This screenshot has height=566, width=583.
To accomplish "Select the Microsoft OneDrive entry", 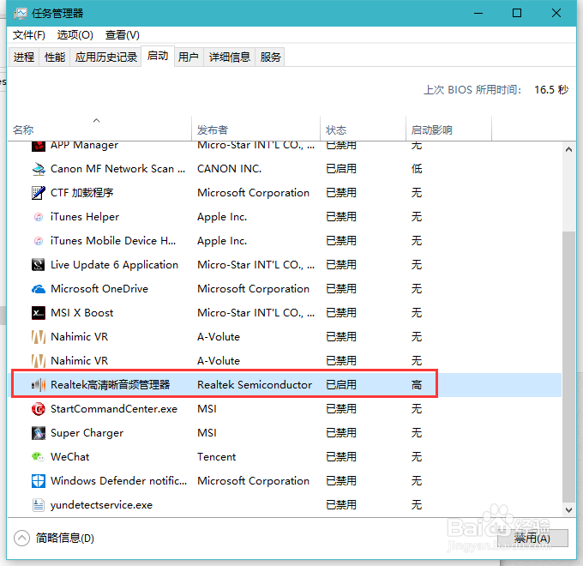I will coord(99,289).
